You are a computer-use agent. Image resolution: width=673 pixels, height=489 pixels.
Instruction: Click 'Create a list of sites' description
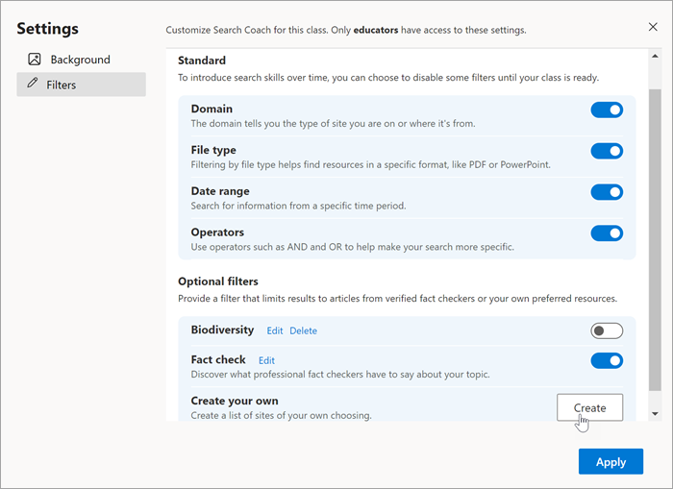[281, 415]
